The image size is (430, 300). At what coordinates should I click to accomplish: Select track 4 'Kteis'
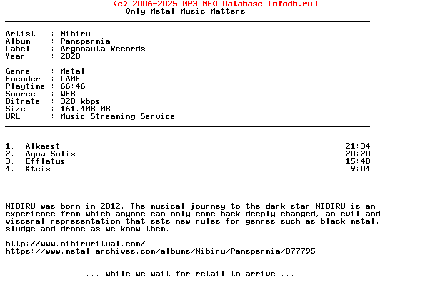coord(38,169)
